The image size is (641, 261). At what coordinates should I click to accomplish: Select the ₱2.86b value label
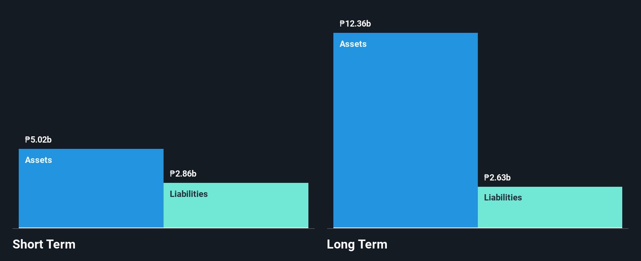click(183, 174)
